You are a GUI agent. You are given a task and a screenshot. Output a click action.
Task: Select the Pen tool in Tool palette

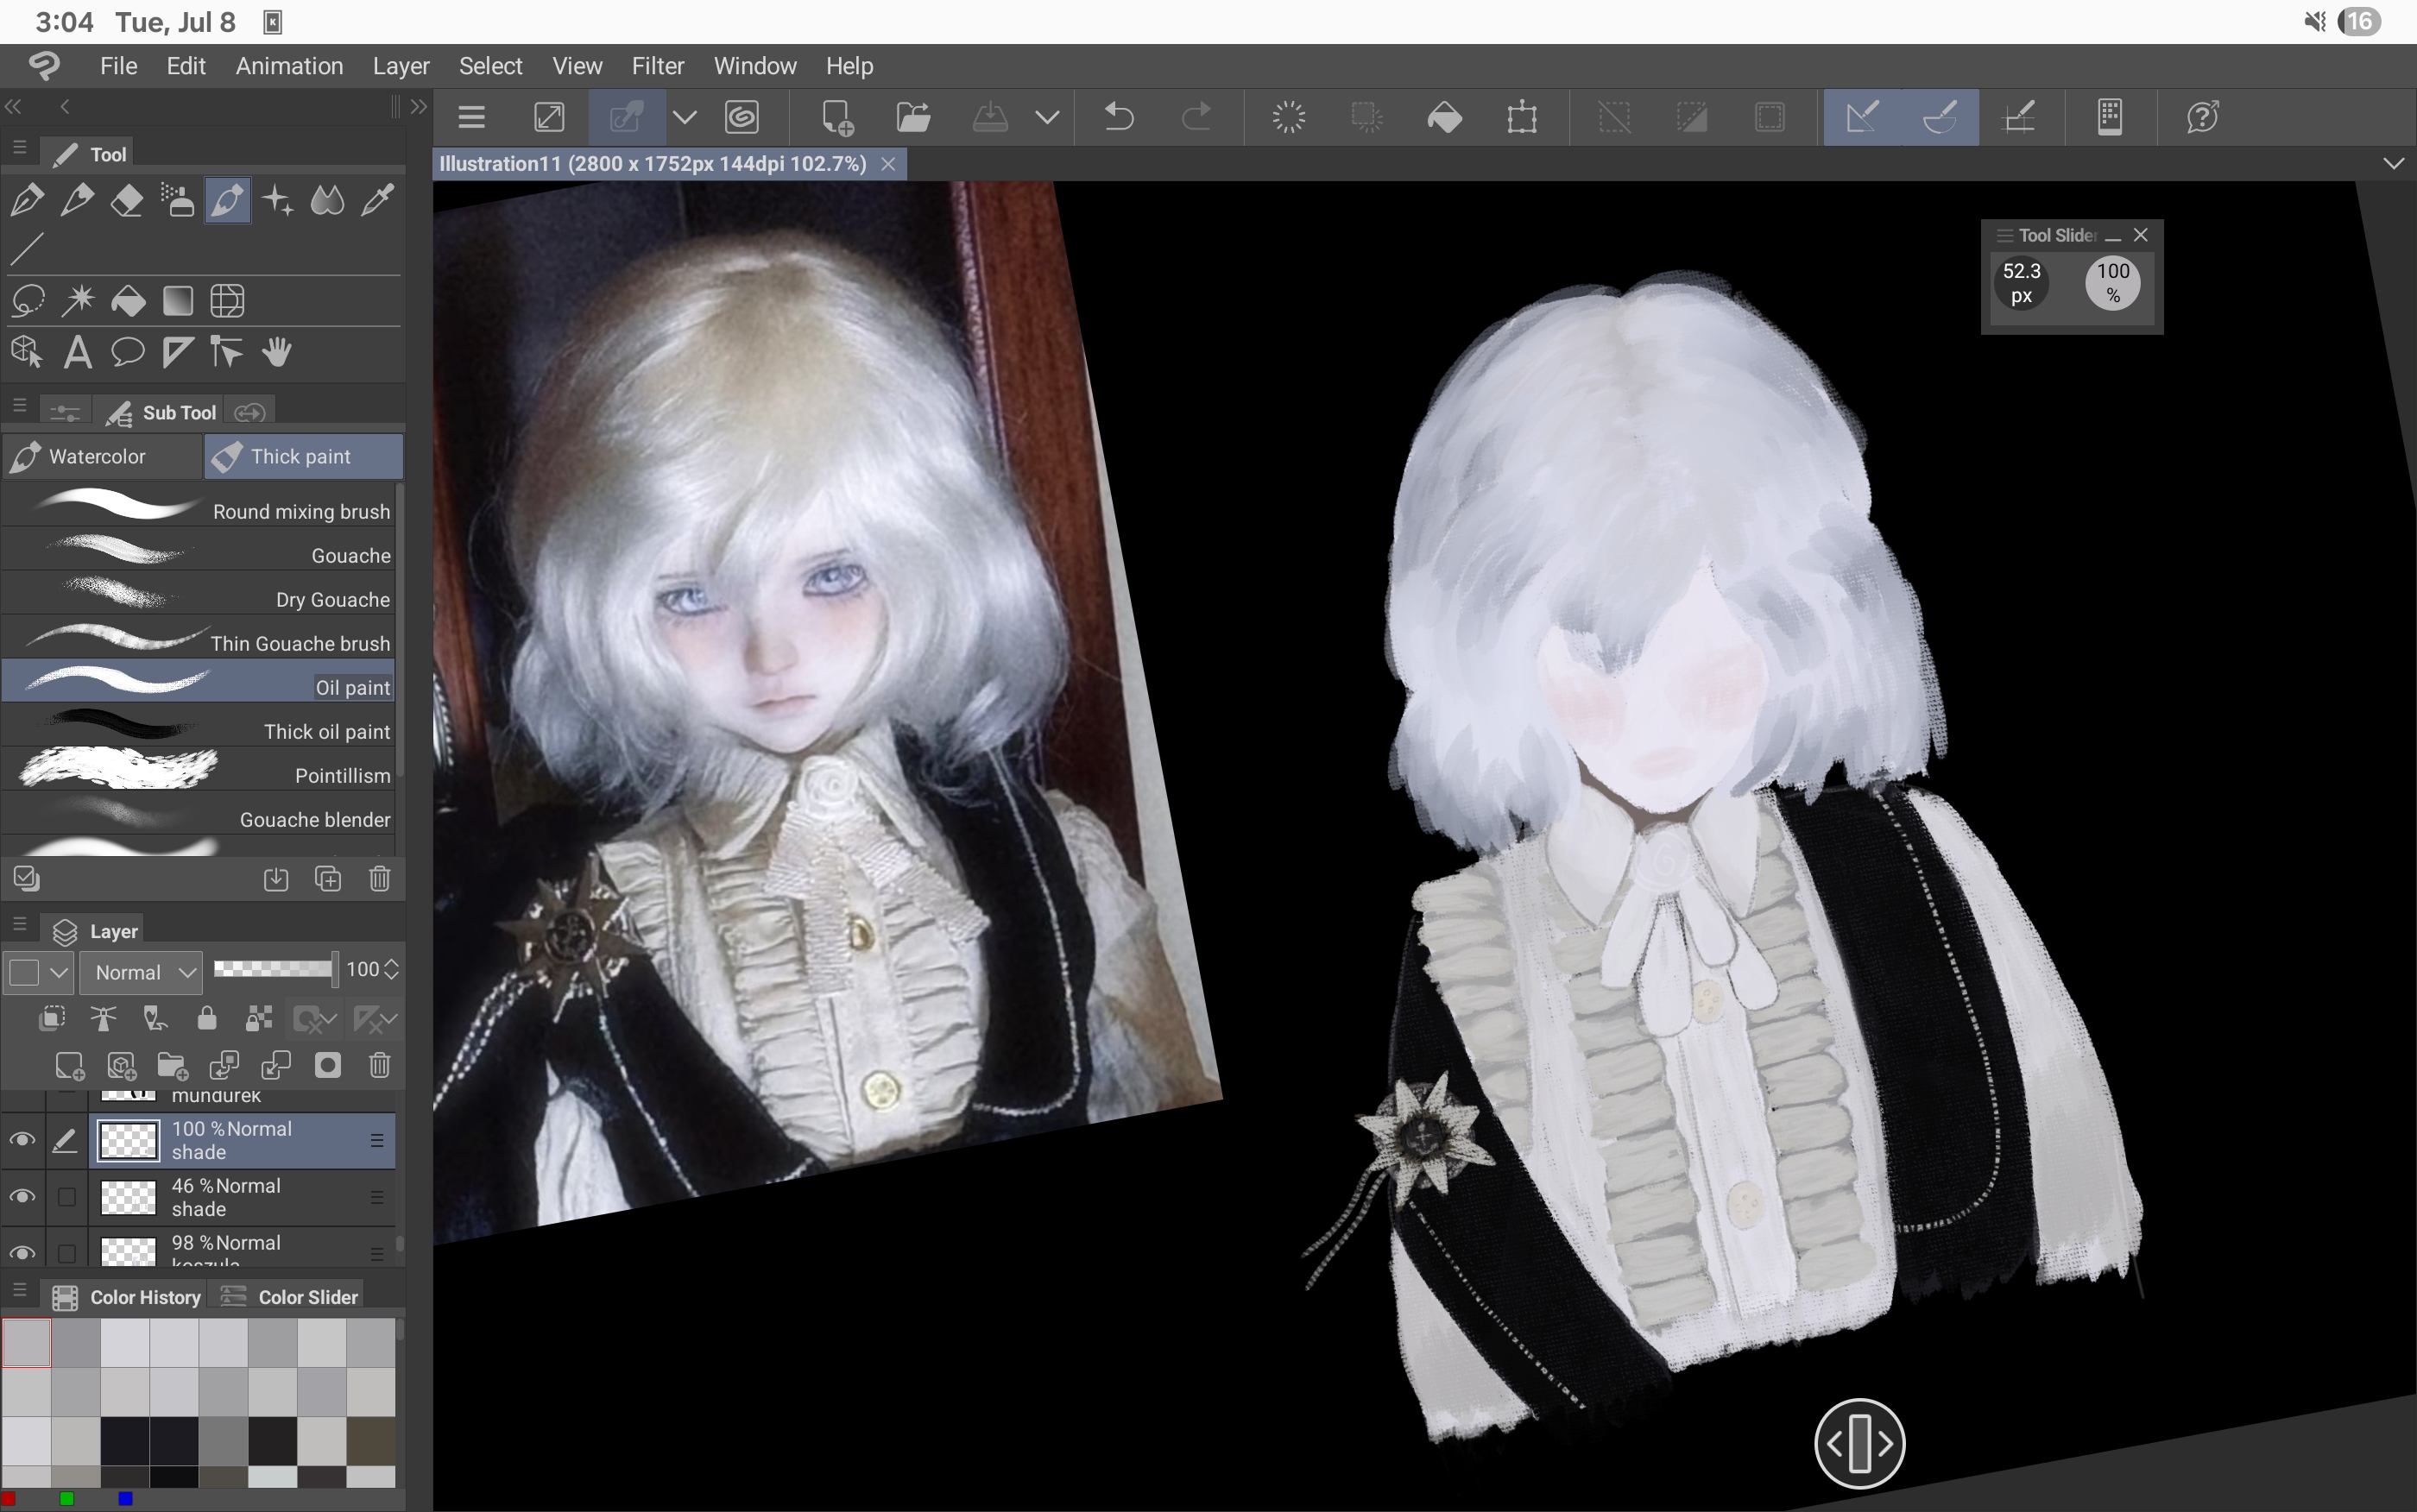pyautogui.click(x=27, y=201)
